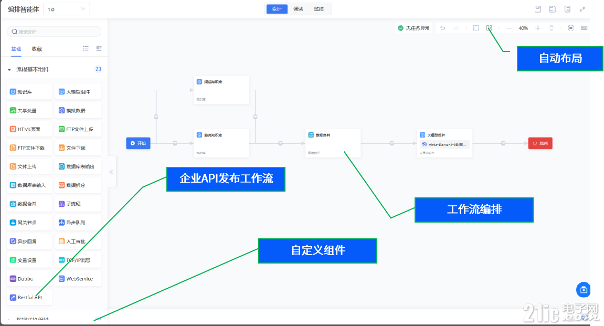Select the 子流程 component

(x=78, y=204)
